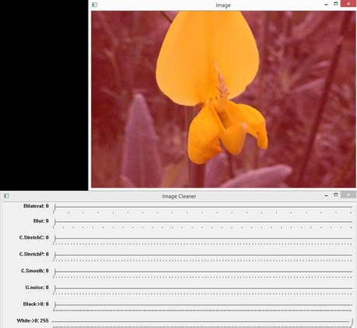Minimize the Image window
Screen dimensions: 357x328
click(x=326, y=5)
